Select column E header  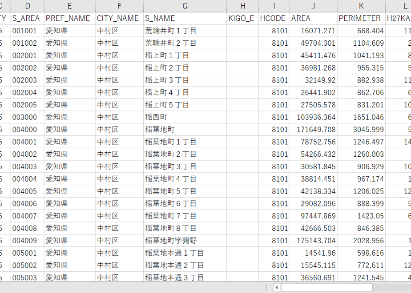click(x=70, y=6)
